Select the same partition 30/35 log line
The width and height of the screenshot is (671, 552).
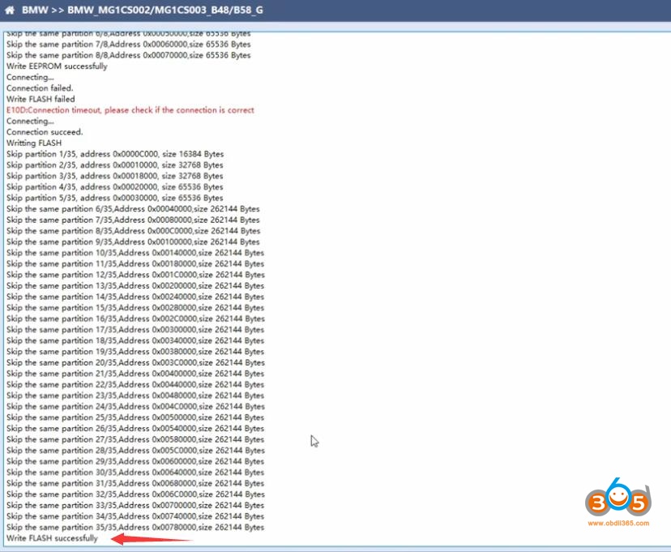(135, 473)
